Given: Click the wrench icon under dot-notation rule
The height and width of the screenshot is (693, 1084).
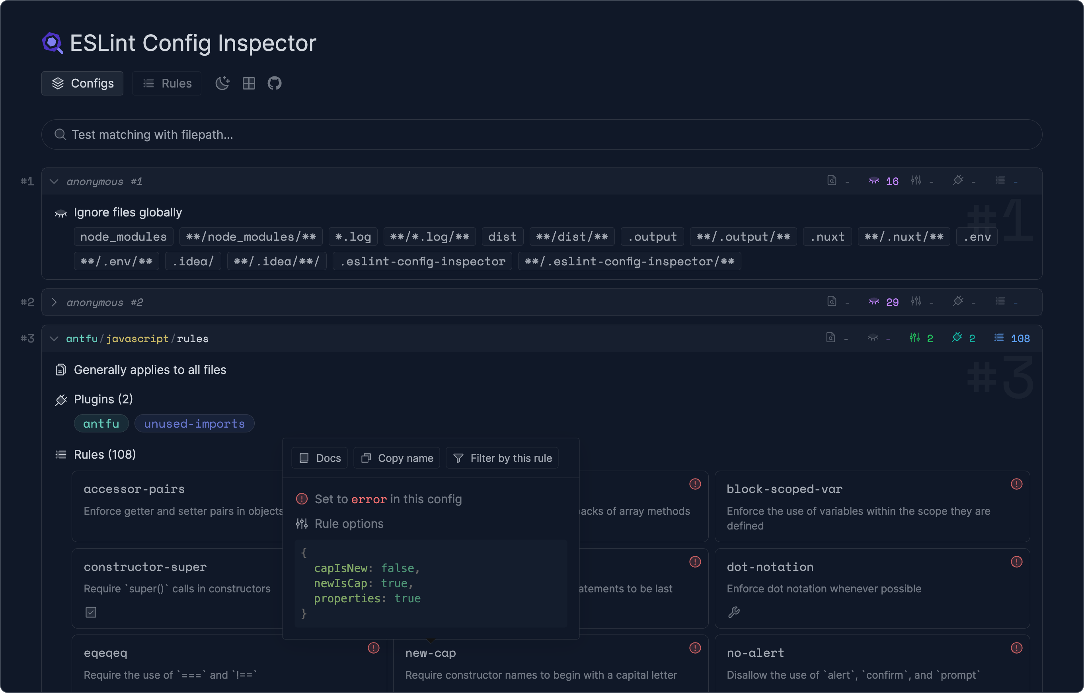Looking at the screenshot, I should [734, 611].
